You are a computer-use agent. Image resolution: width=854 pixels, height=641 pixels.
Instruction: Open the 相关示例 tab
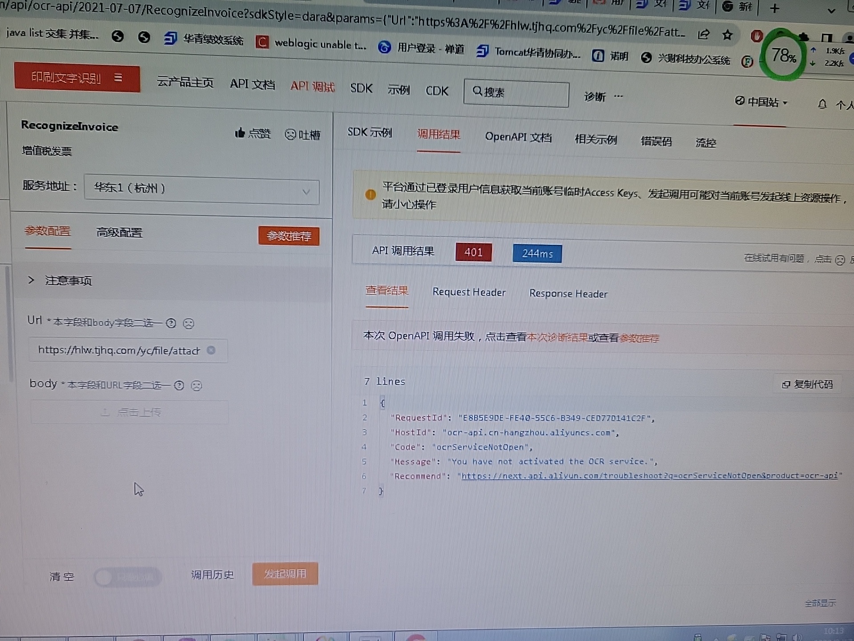[x=596, y=139]
